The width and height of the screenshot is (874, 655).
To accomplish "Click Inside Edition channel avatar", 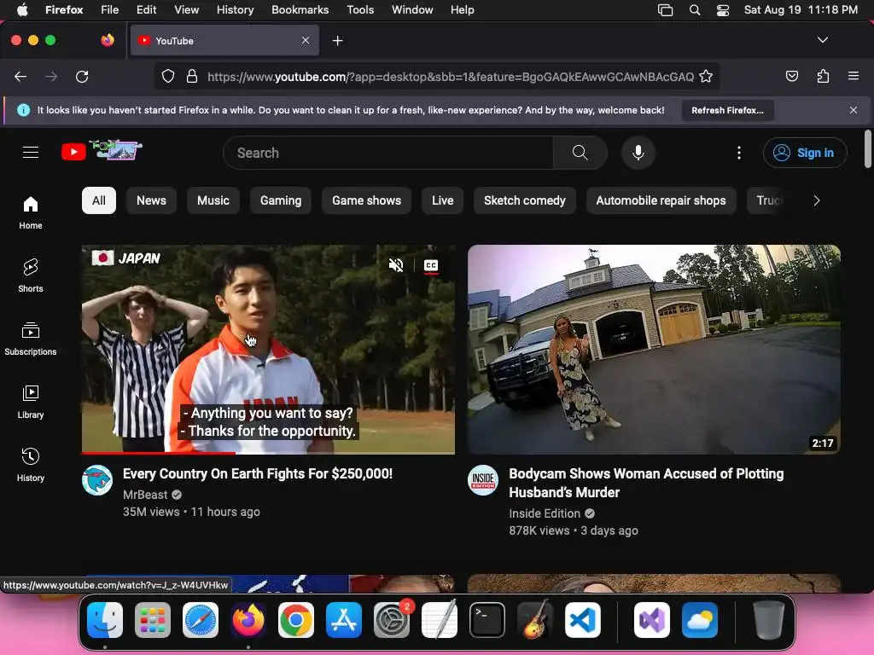I will pyautogui.click(x=483, y=480).
